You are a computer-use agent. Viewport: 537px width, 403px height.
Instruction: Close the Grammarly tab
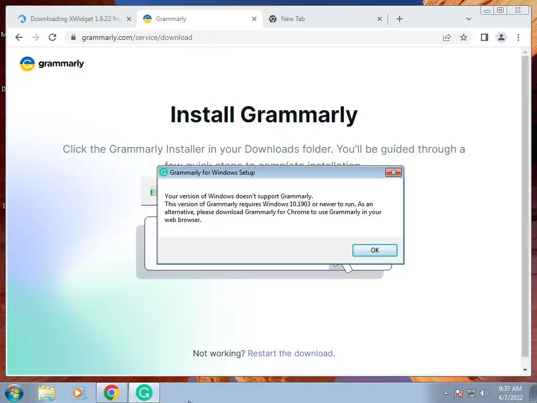(x=254, y=19)
